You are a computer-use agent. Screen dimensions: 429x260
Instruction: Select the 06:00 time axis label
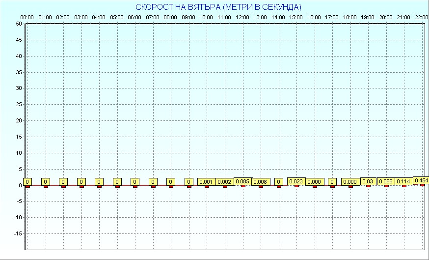(x=134, y=17)
